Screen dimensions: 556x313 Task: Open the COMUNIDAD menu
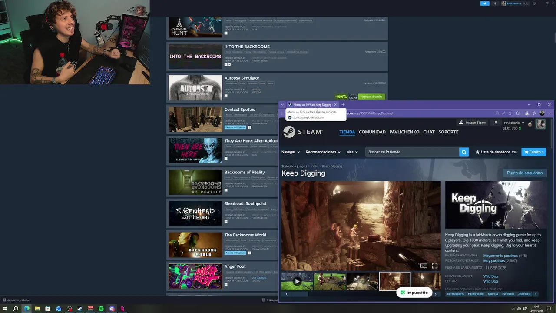[372, 132]
